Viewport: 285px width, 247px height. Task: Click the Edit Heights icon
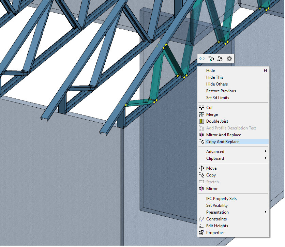tap(201, 226)
